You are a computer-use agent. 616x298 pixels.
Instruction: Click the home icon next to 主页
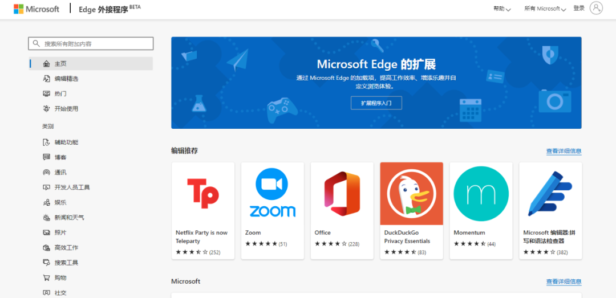click(x=46, y=64)
